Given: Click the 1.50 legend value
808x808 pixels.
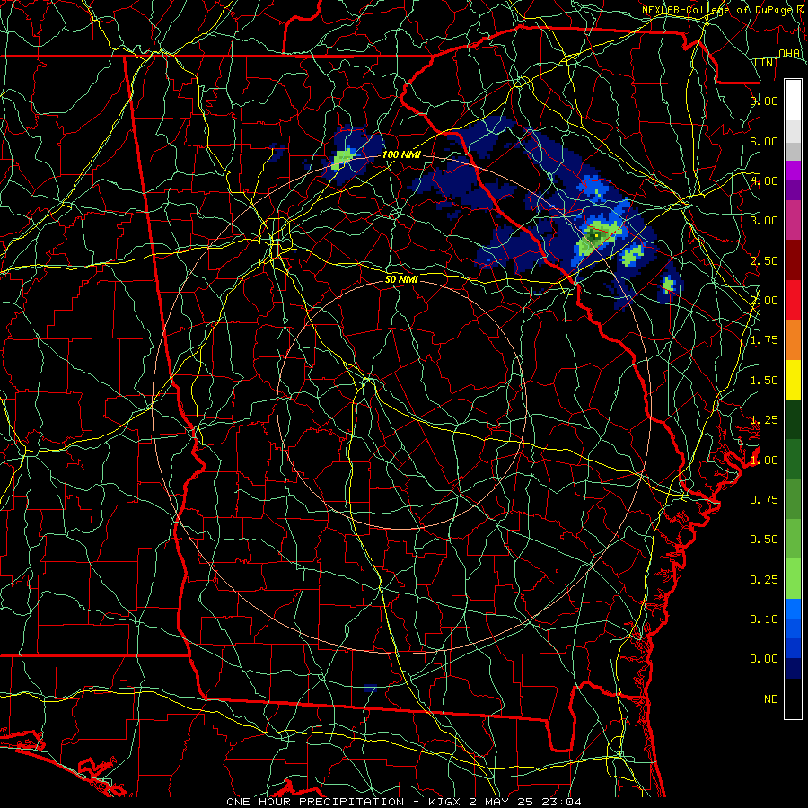Looking at the screenshot, I should coord(764,381).
